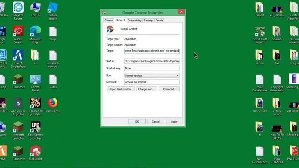
Task: Select the lower TLauncher shortcut beside Riot Client
Action: click(18, 153)
